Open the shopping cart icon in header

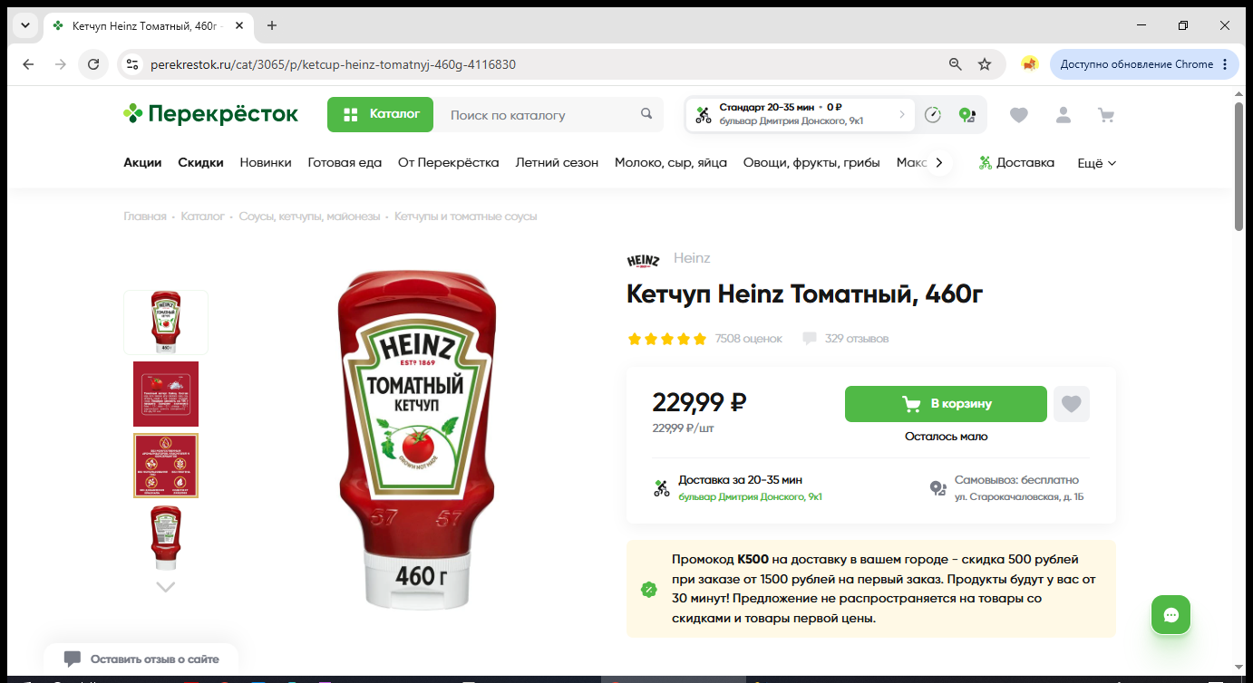[1105, 115]
